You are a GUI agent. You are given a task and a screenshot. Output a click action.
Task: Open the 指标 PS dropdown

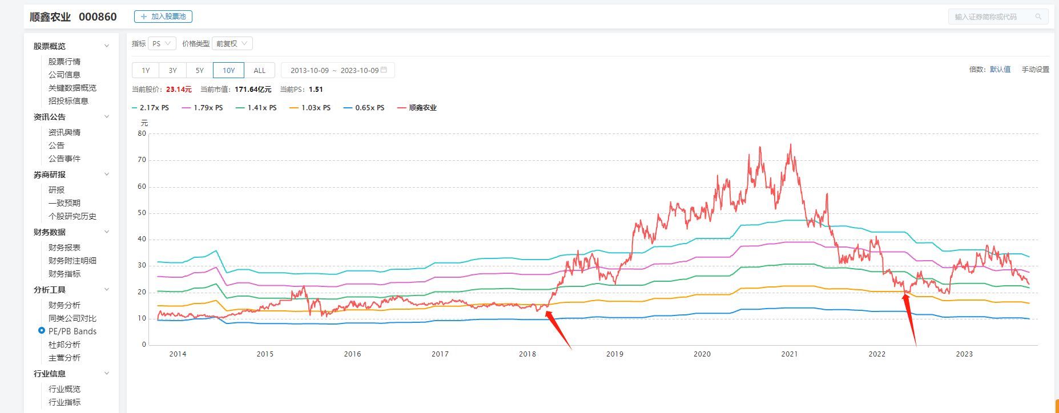tap(162, 43)
